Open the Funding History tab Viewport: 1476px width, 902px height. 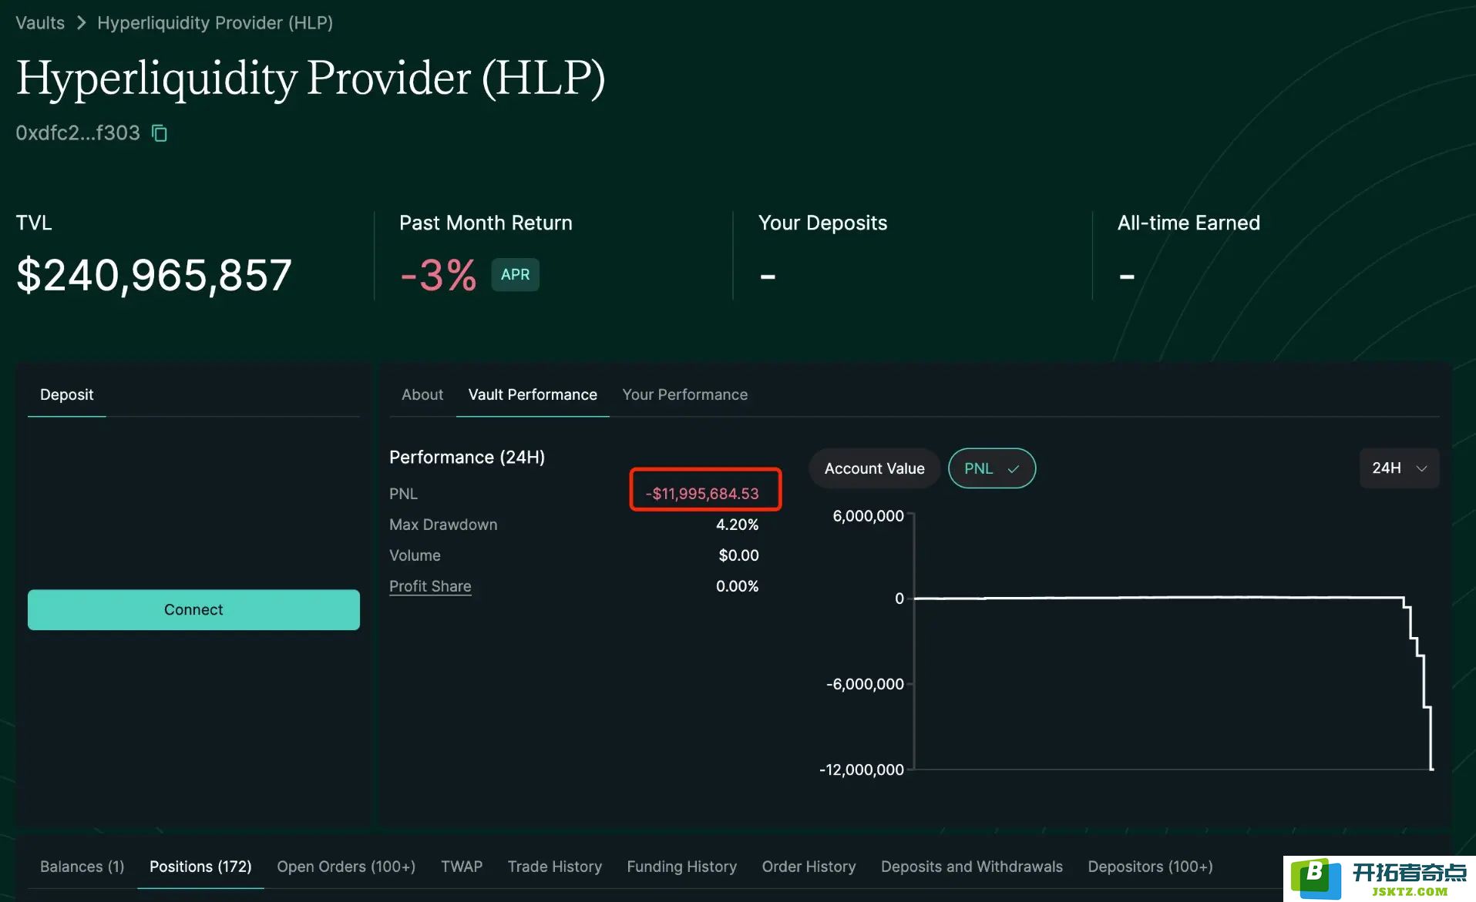click(681, 867)
